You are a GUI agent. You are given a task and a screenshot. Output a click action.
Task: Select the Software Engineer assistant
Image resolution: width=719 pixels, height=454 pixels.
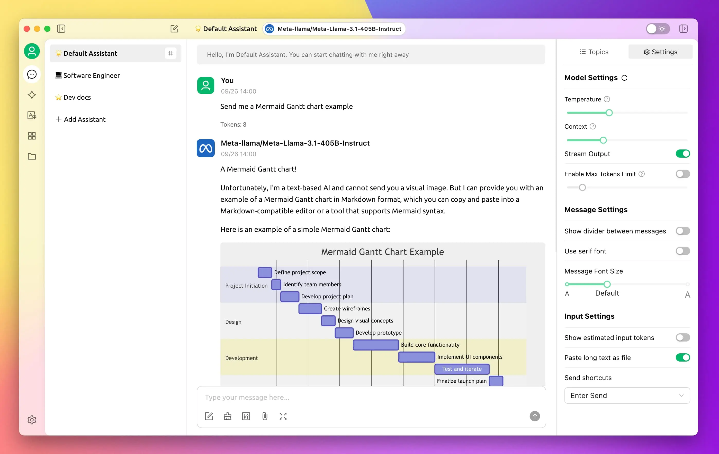[91, 75]
